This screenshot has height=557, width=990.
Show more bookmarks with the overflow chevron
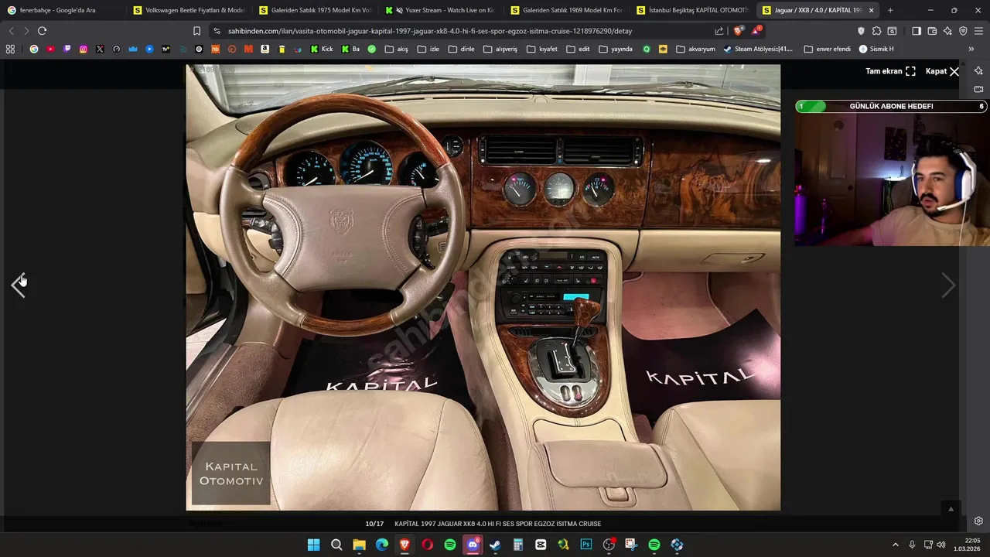pos(971,49)
